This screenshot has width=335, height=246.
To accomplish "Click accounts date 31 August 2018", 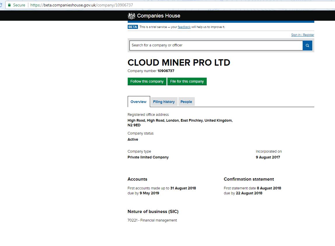I will 183,188.
